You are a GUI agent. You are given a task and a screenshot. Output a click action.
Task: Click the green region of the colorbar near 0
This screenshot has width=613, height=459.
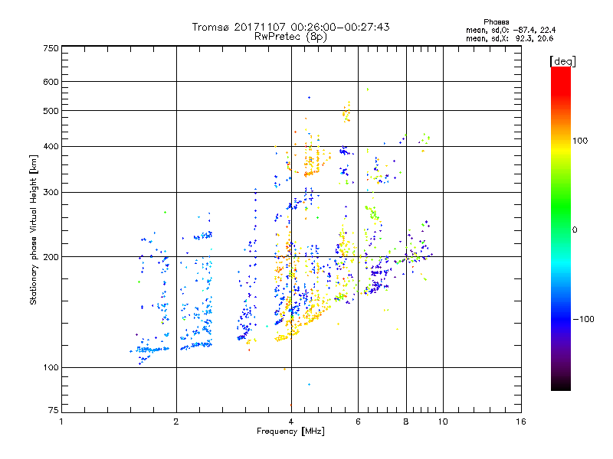(x=561, y=219)
